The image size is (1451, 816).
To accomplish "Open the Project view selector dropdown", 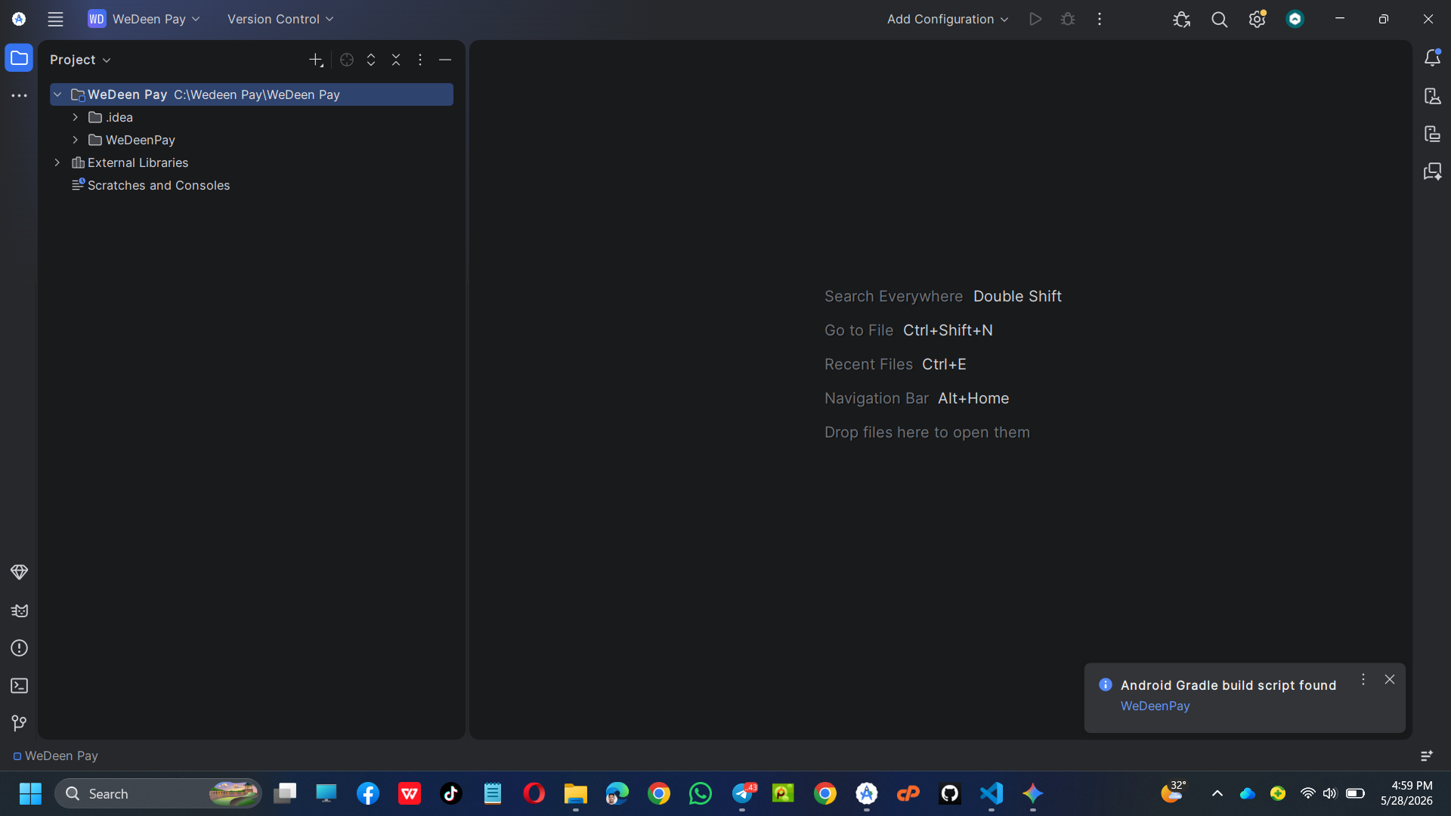I will (80, 60).
